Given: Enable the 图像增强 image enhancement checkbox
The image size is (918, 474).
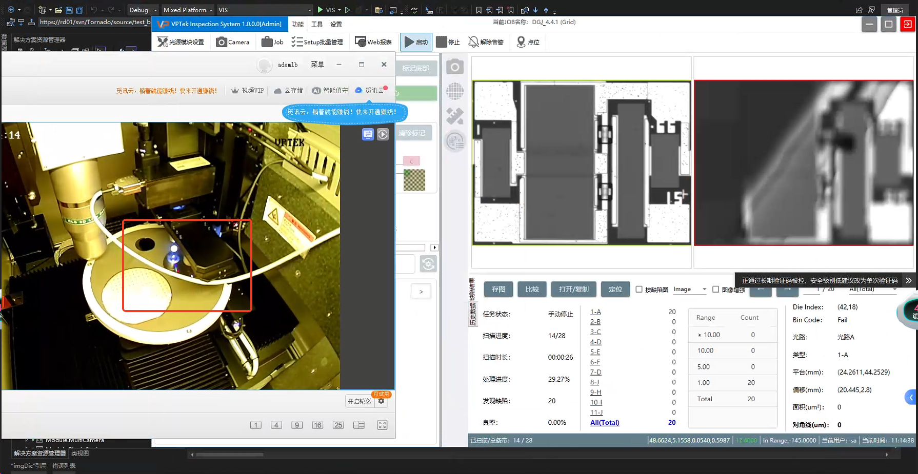Looking at the screenshot, I should (x=716, y=289).
